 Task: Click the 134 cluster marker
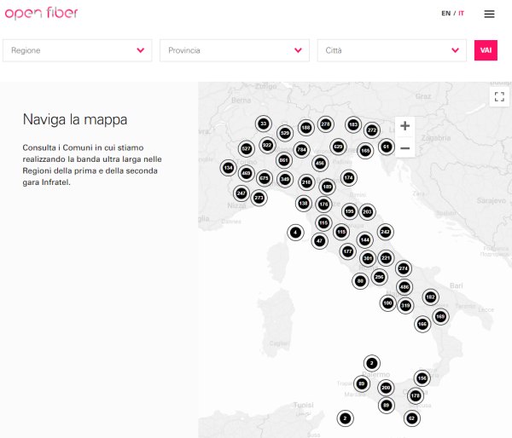coord(228,168)
